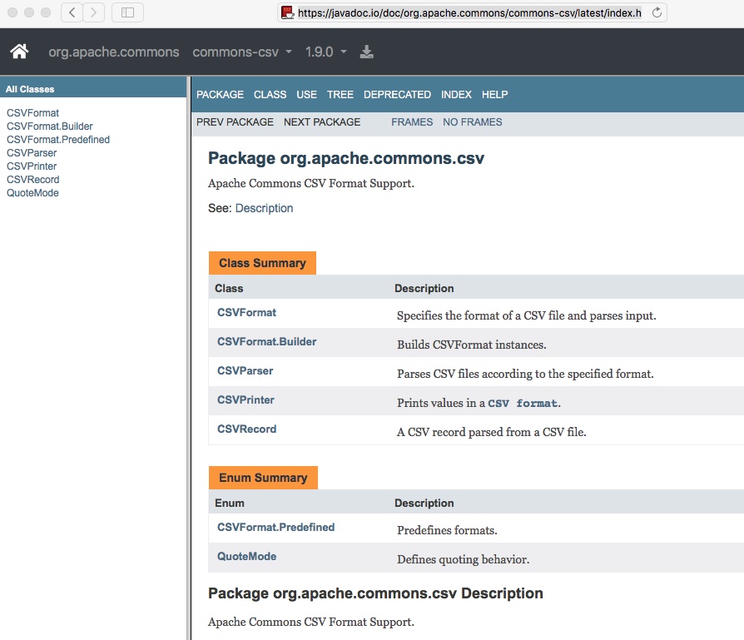Open CSVFormat in All Classes list
This screenshot has width=744, height=640.
pos(32,113)
